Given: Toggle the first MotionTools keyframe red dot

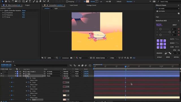Looking at the screenshot, I should click(179, 29).
